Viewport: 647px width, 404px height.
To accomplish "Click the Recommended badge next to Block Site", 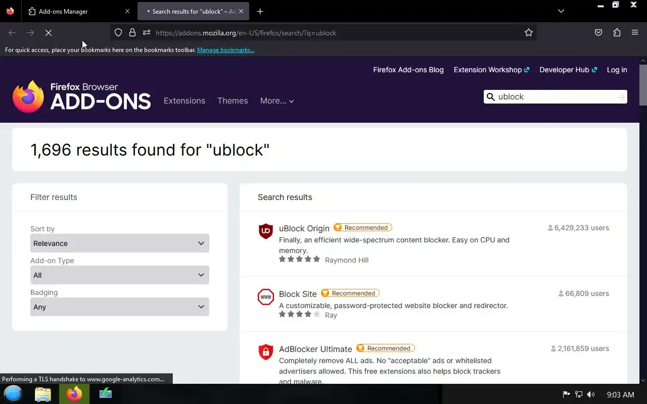I will point(350,293).
